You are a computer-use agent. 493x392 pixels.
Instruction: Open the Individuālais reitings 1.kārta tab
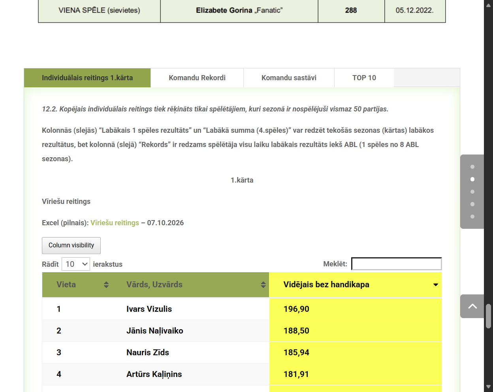pyautogui.click(x=87, y=78)
